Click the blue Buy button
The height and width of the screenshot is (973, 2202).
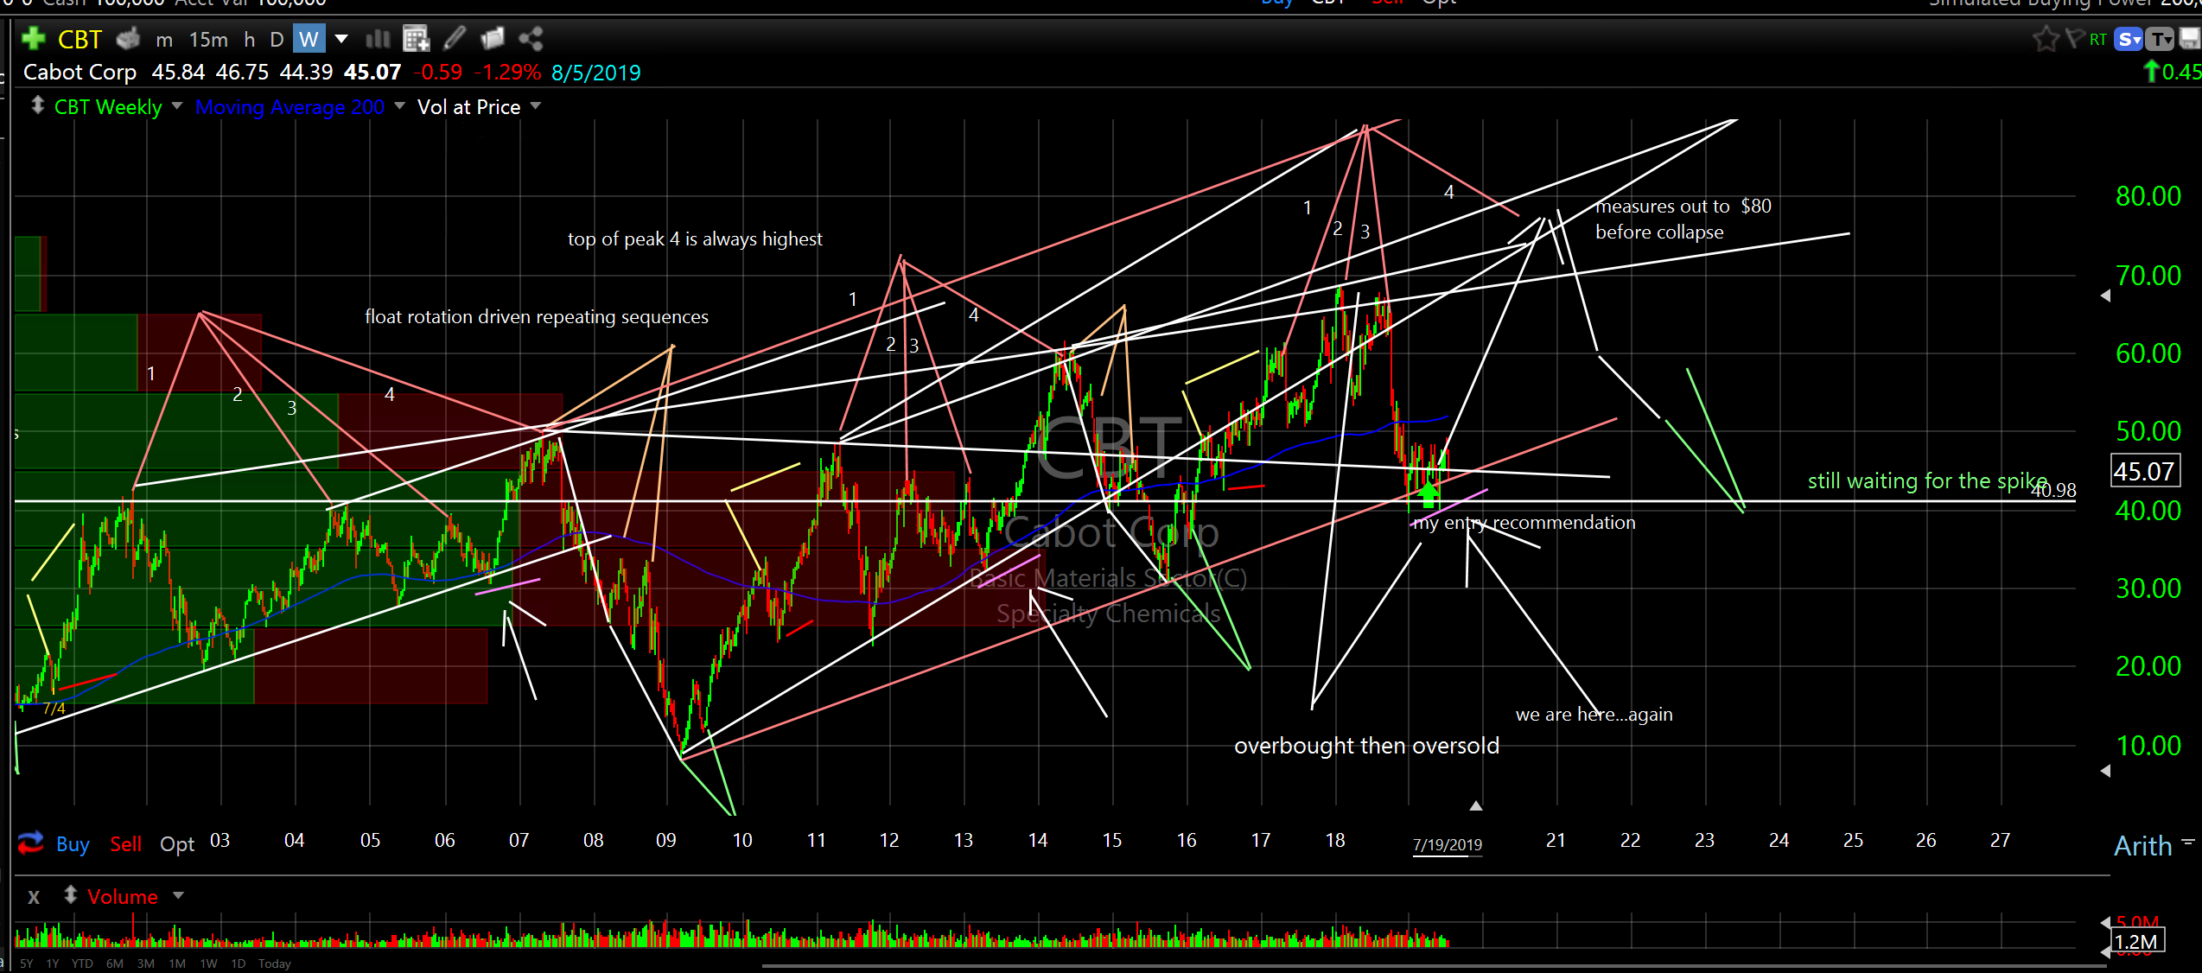point(73,844)
